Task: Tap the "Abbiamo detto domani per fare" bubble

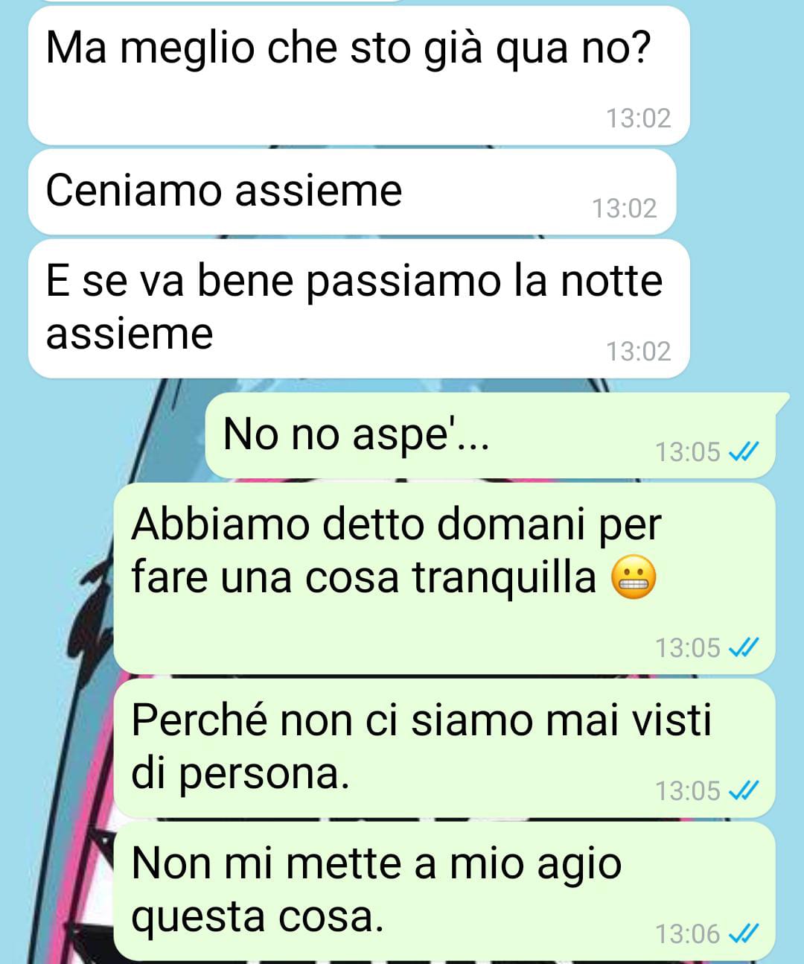Action: [x=444, y=579]
